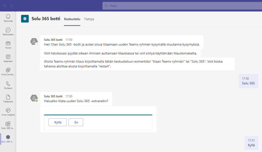Select the Keskustelu tab in the header
The image size is (262, 152).
(72, 19)
